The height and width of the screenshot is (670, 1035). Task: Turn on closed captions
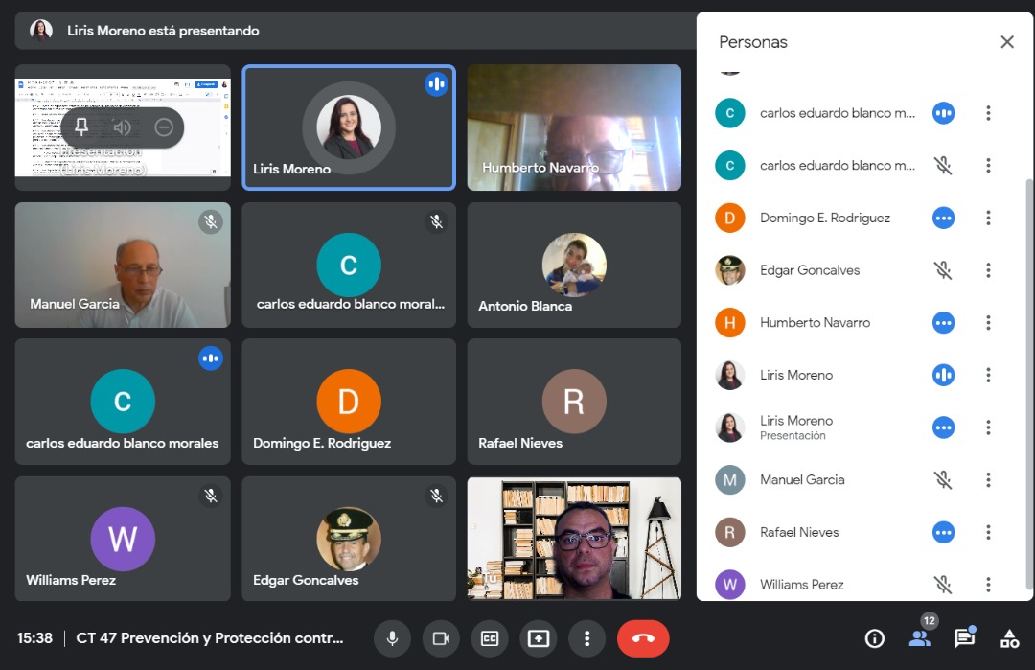[490, 638]
